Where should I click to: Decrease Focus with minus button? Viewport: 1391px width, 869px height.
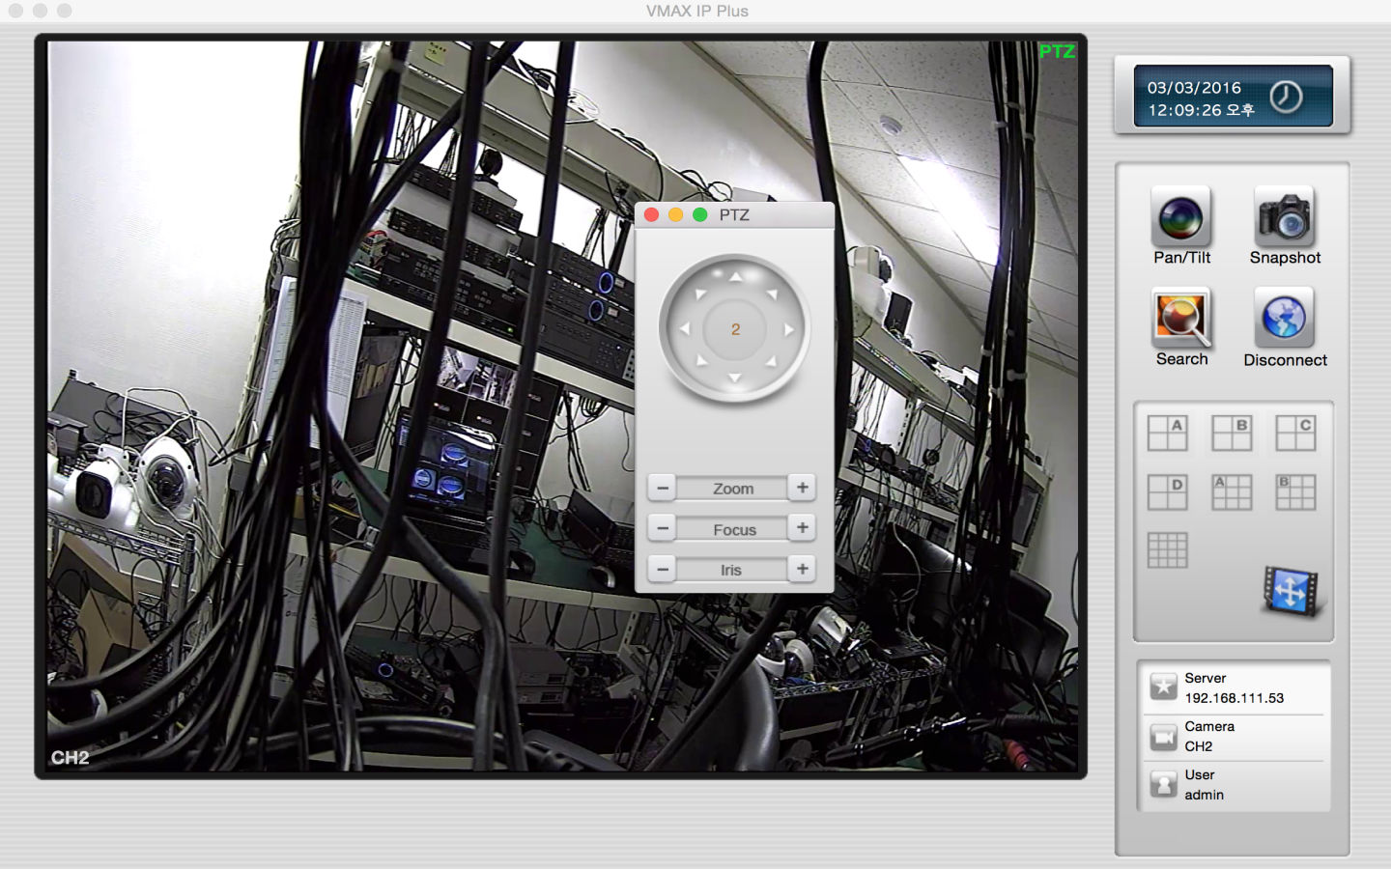pos(662,528)
